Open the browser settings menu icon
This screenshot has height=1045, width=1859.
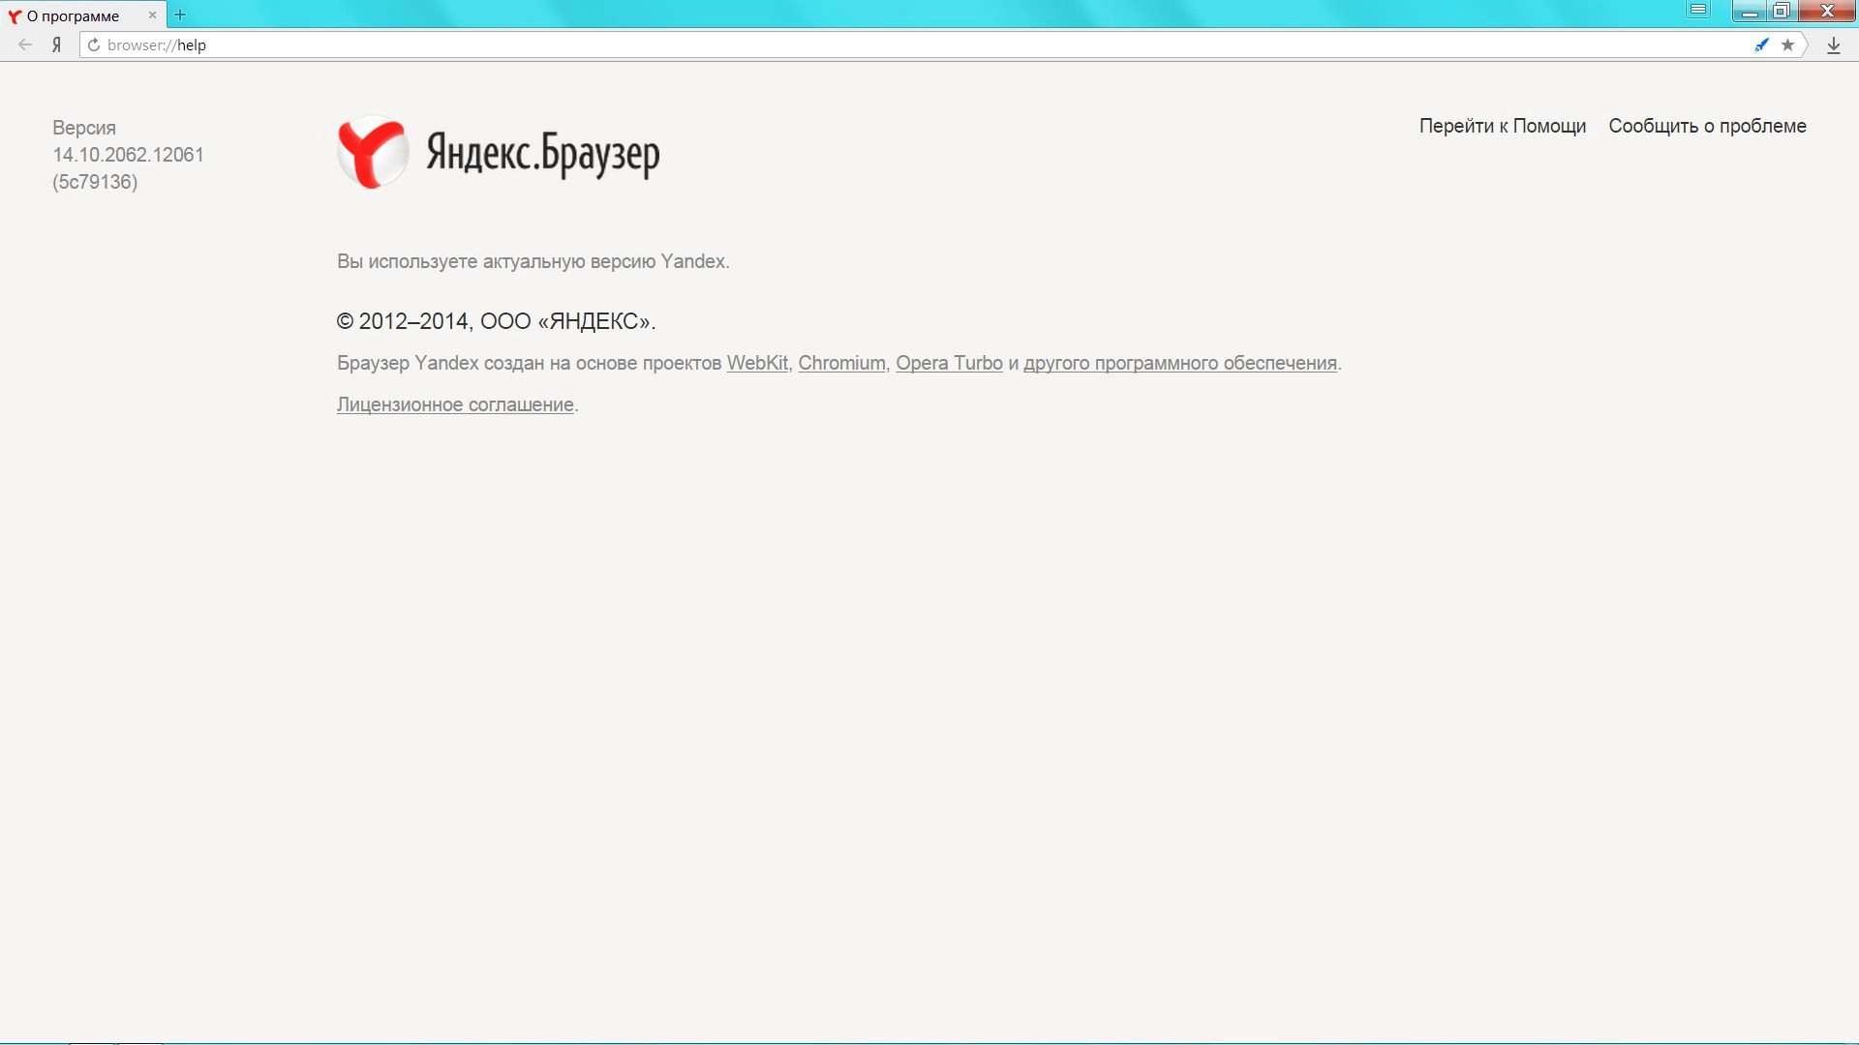pos(1698,11)
